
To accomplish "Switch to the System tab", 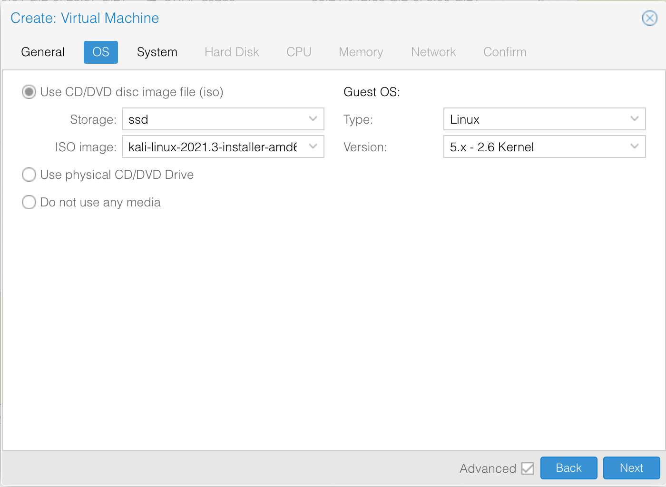I will point(157,52).
